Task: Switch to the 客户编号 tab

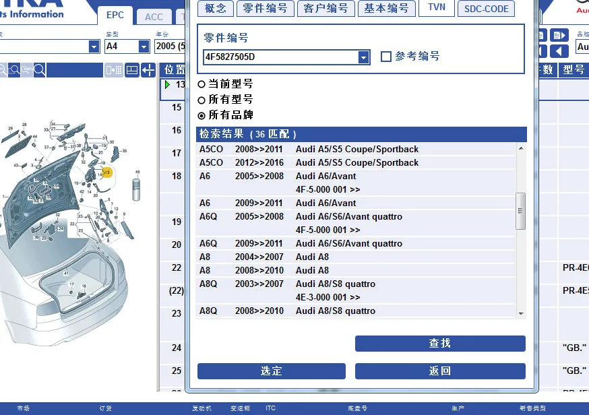Action: click(x=326, y=8)
